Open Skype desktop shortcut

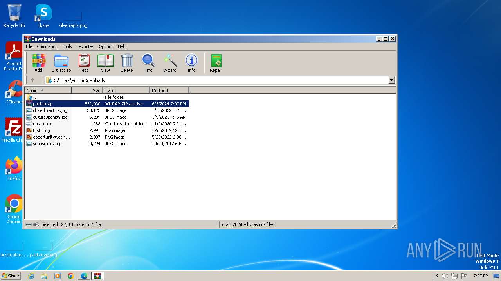(x=43, y=16)
